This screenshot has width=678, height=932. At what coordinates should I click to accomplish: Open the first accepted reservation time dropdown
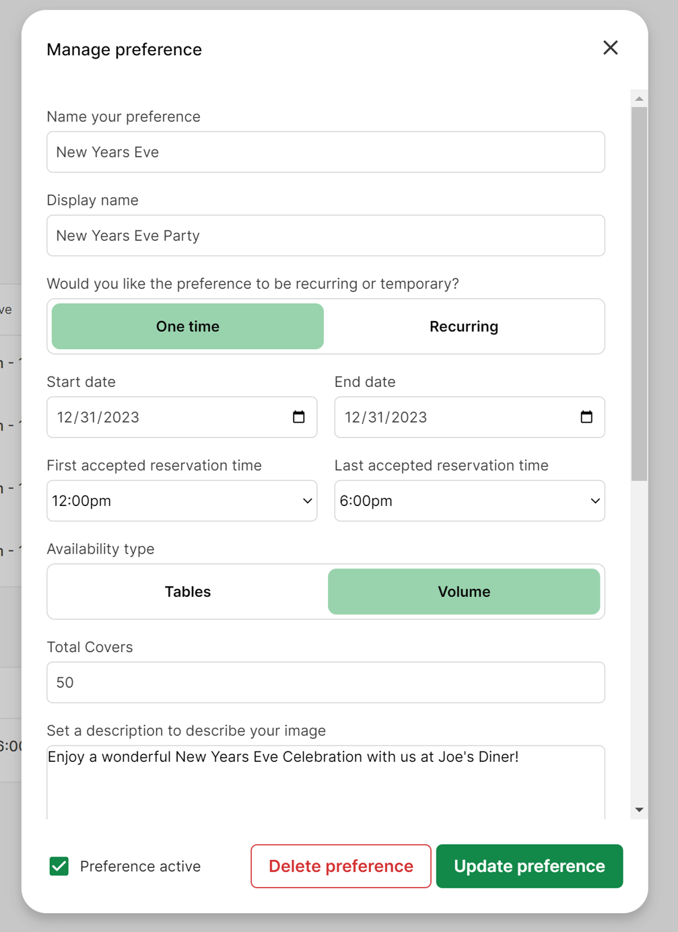coord(182,501)
